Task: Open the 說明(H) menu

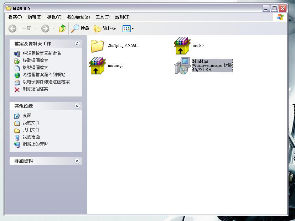Action: (x=122, y=17)
